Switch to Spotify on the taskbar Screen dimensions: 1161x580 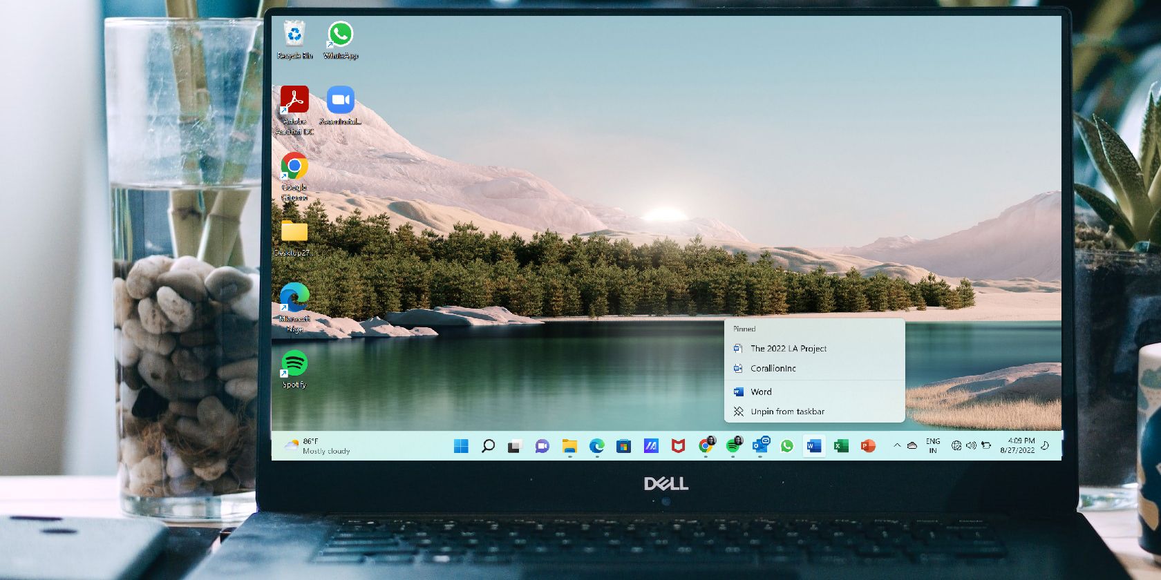pos(733,446)
